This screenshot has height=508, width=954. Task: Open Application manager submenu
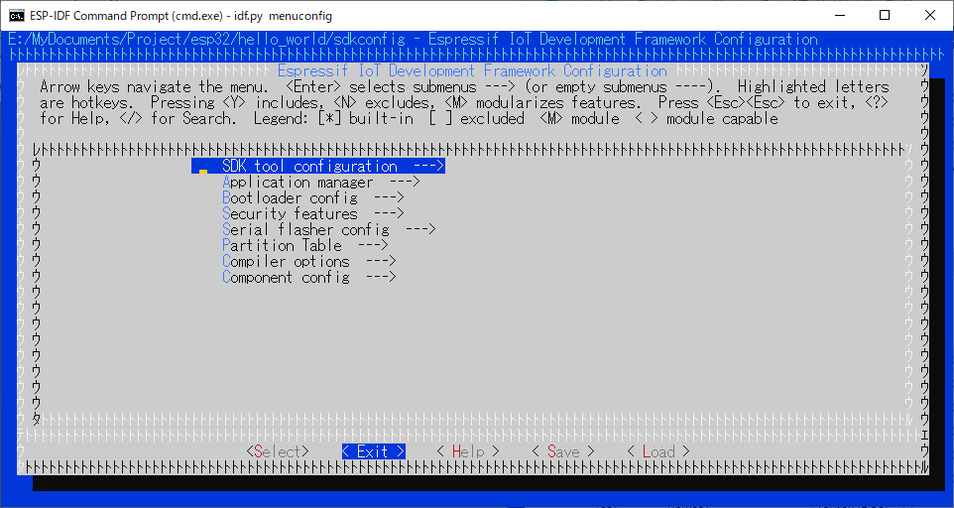[321, 182]
